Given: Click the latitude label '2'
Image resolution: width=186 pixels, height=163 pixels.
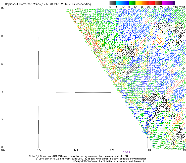Looking at the screenshot, I should tap(2, 120).
